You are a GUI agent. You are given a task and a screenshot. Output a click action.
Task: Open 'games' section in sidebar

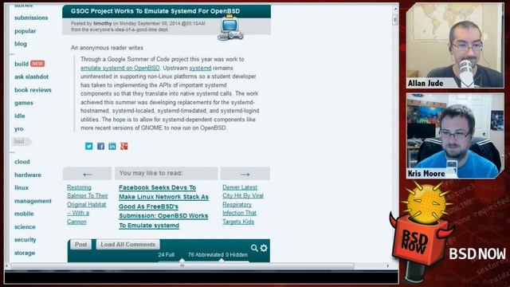(24, 103)
